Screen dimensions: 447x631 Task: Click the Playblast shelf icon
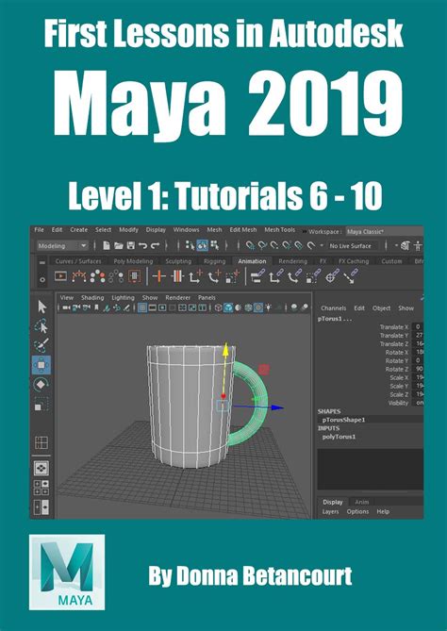tap(60, 276)
